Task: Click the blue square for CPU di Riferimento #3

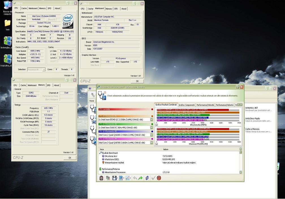Action: (x=152, y=131)
